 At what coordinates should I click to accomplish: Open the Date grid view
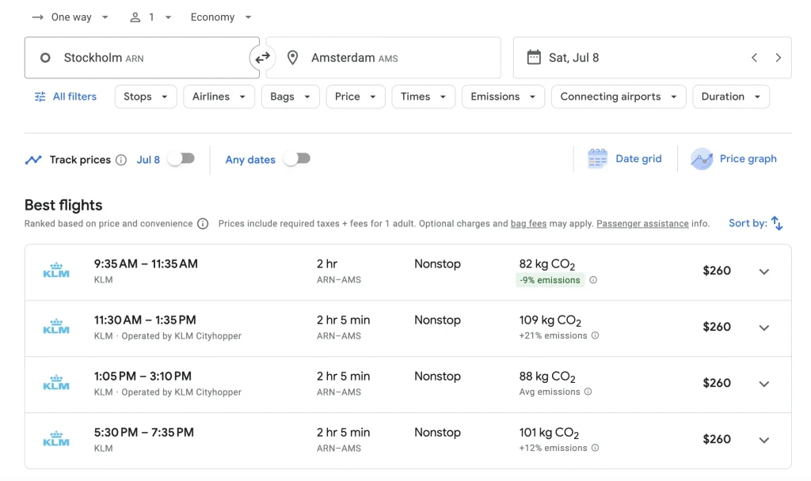(x=625, y=158)
